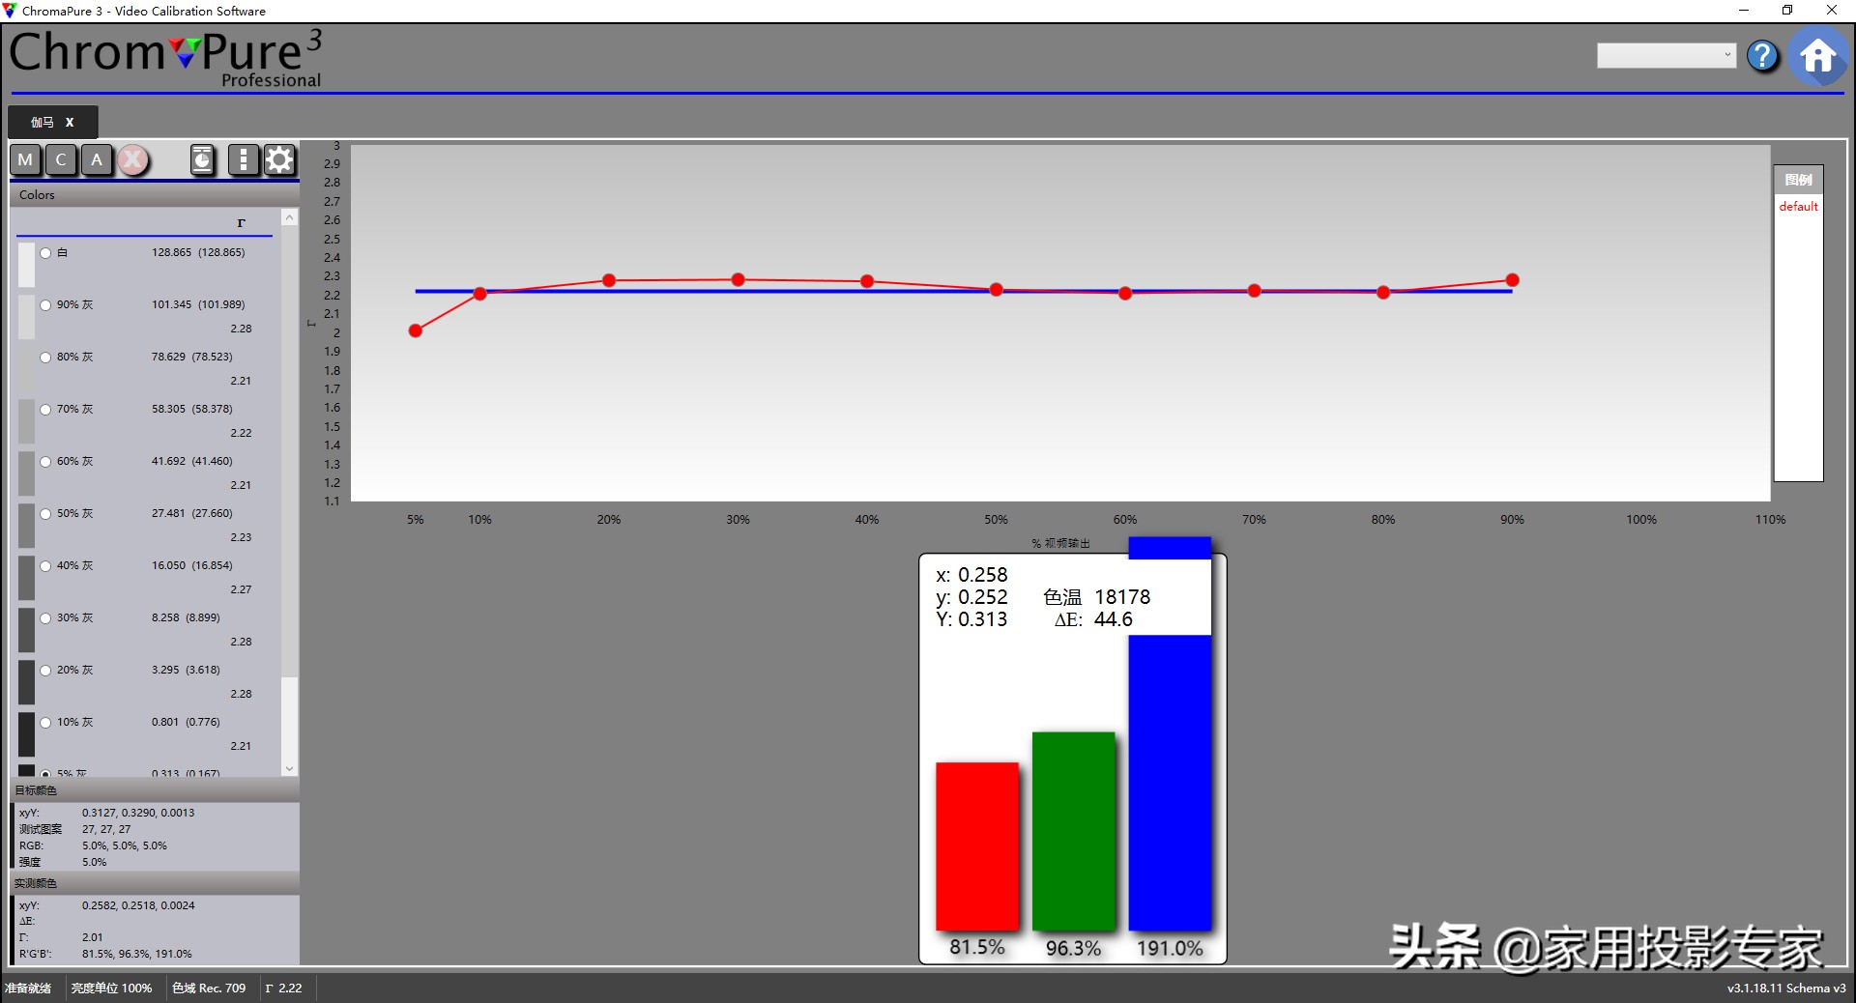Click the 128.865 (128.865) white reading
This screenshot has width=1856, height=1003.
click(198, 252)
